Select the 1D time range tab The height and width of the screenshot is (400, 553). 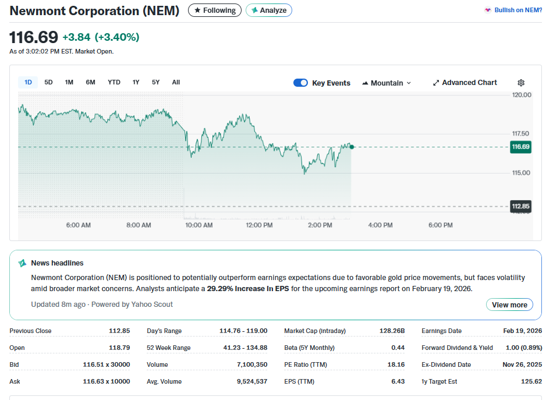[x=28, y=82]
